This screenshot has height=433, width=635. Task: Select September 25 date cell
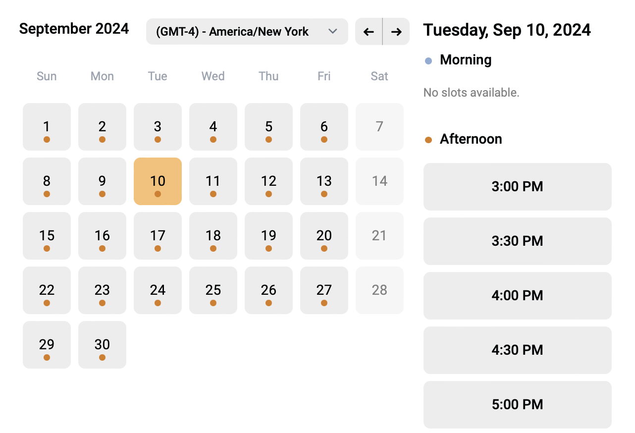point(213,290)
